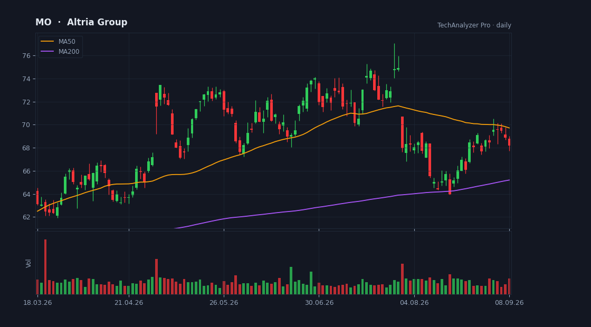Click the 08.09.26 date label

click(x=510, y=303)
